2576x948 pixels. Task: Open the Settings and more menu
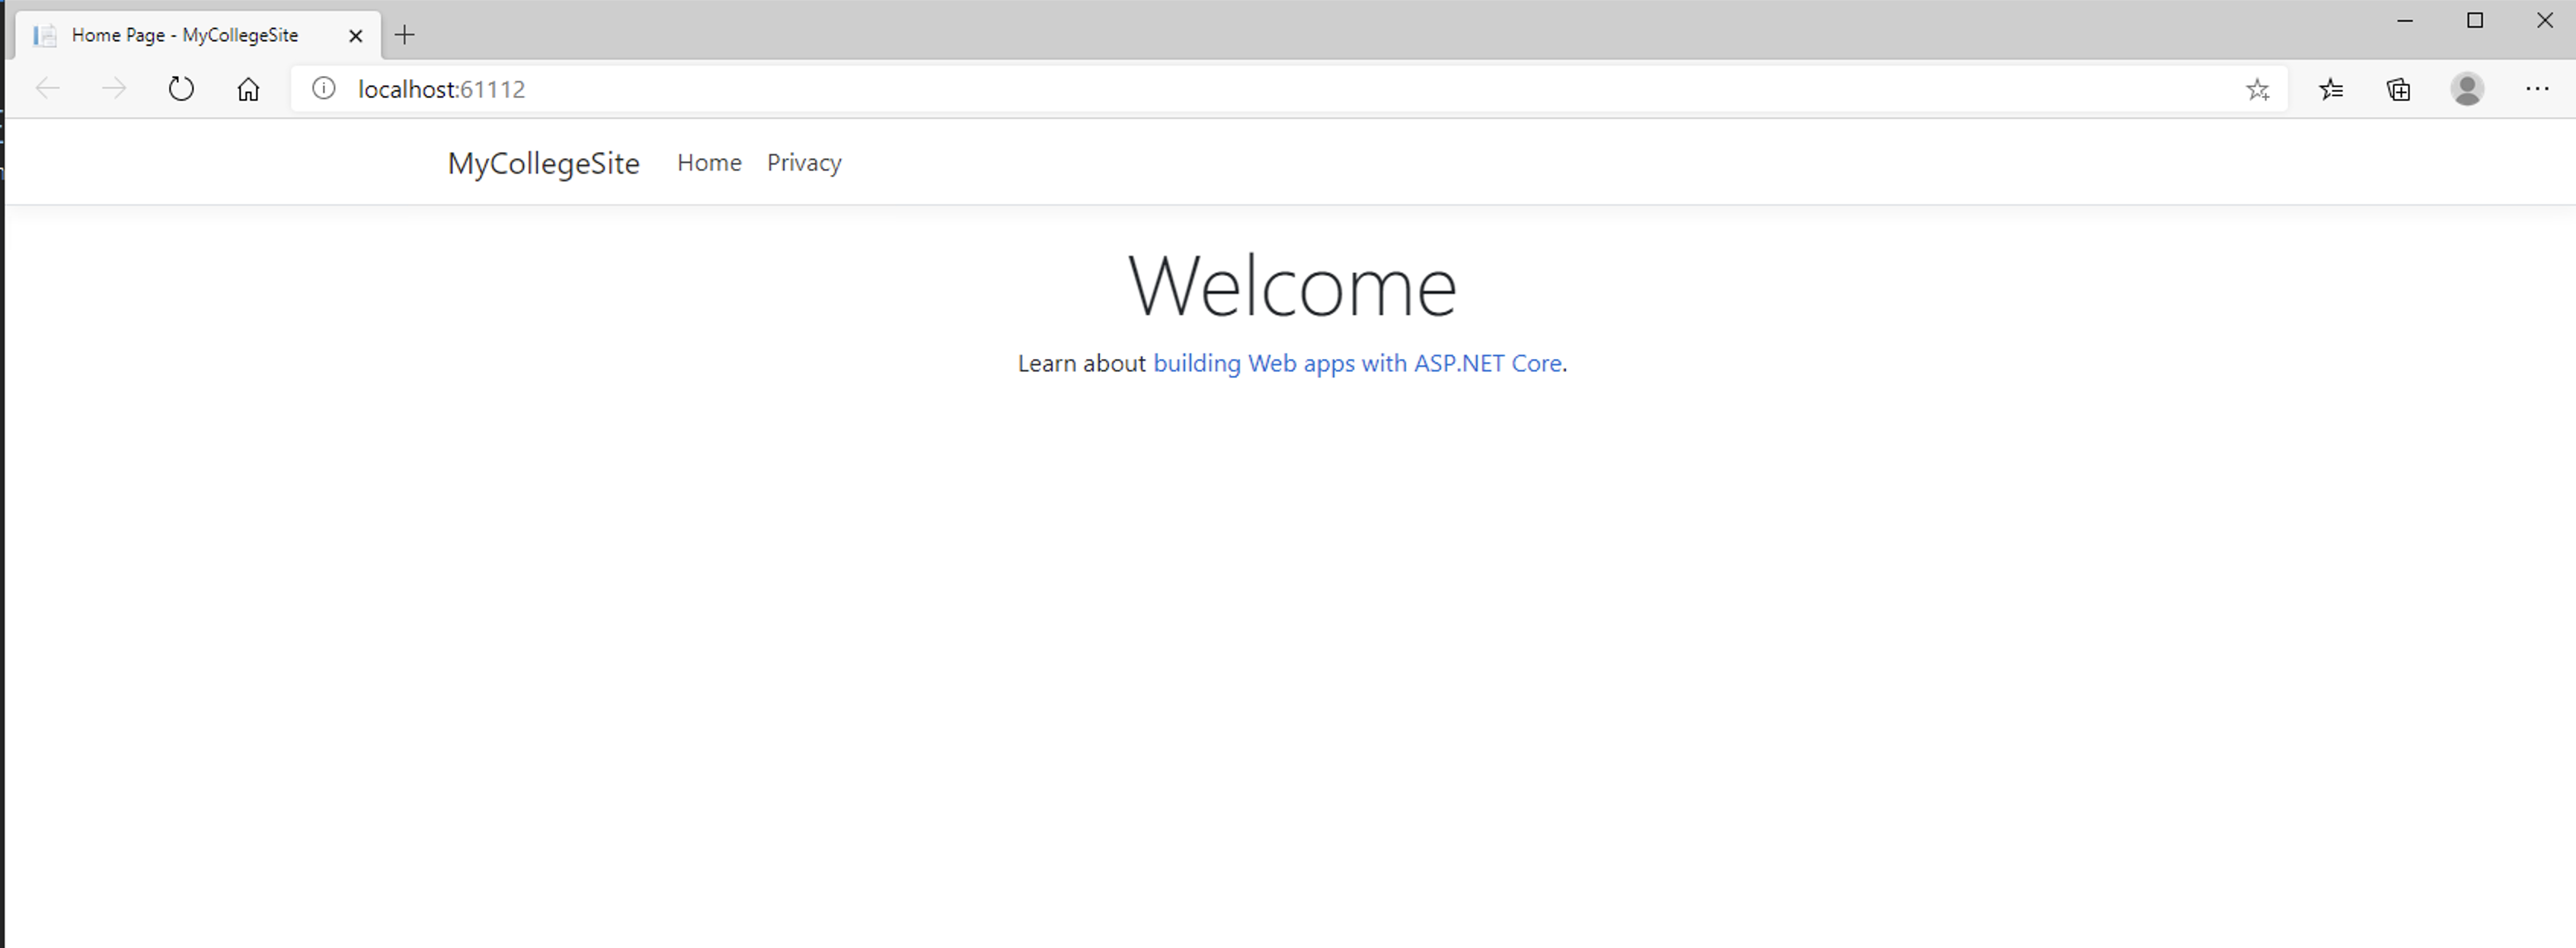coord(2538,89)
